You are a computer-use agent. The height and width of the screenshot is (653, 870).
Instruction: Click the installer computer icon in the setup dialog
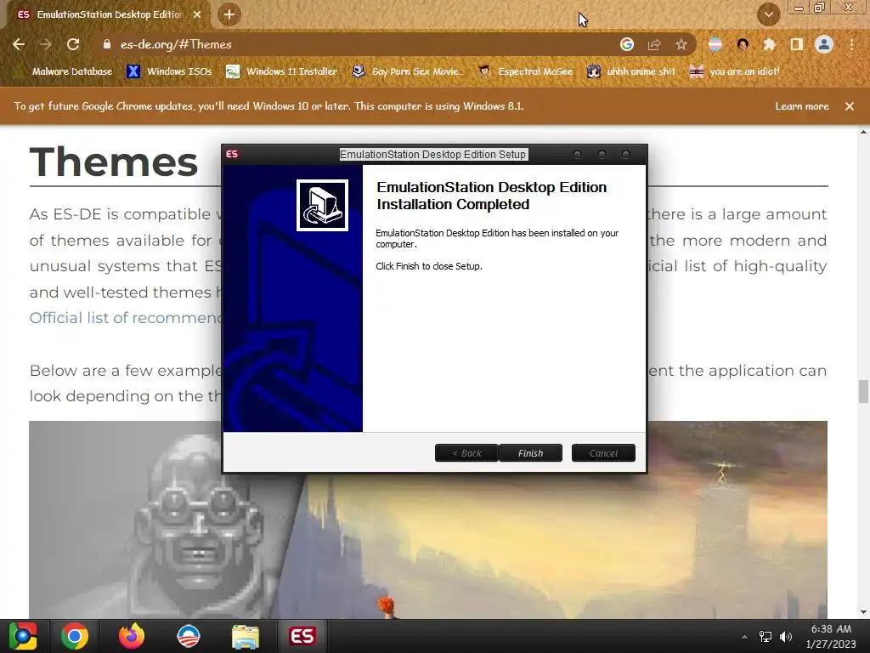322,206
